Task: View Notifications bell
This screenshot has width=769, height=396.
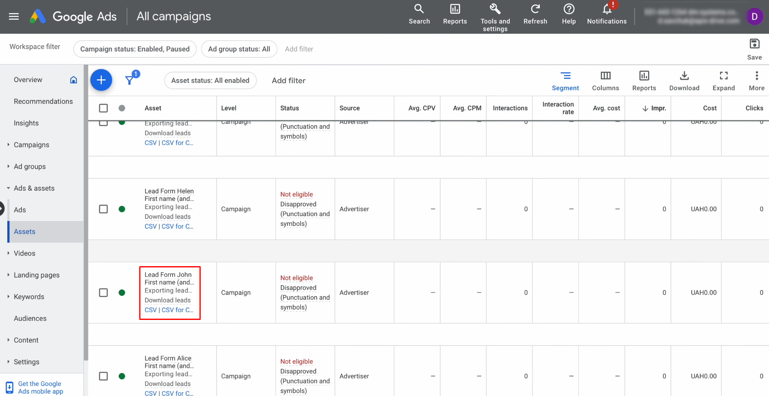Action: pyautogui.click(x=607, y=15)
